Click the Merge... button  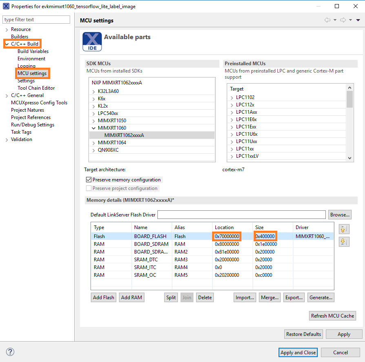coord(270,297)
